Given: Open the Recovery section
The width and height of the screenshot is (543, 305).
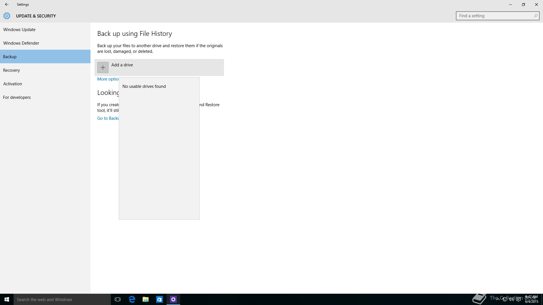Looking at the screenshot, I should tap(12, 70).
